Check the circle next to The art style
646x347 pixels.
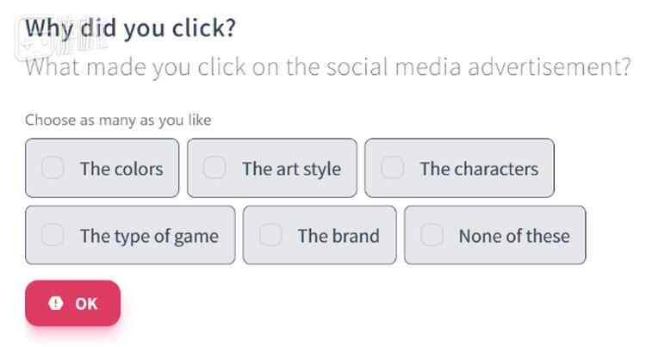(214, 168)
